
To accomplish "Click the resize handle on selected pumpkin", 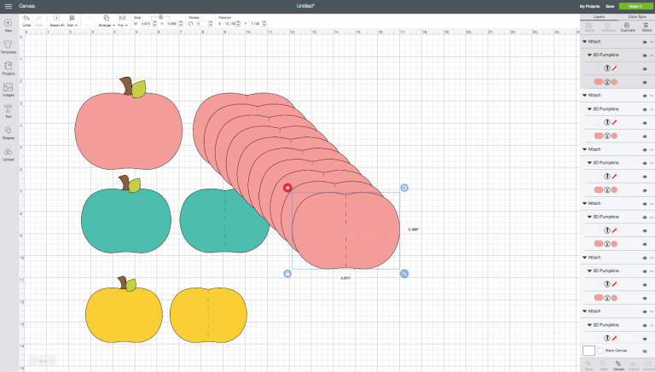I will (404, 273).
